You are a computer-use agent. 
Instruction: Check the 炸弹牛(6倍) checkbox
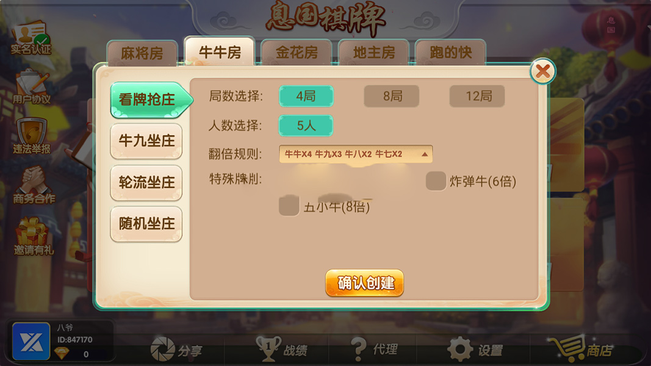[x=436, y=181]
